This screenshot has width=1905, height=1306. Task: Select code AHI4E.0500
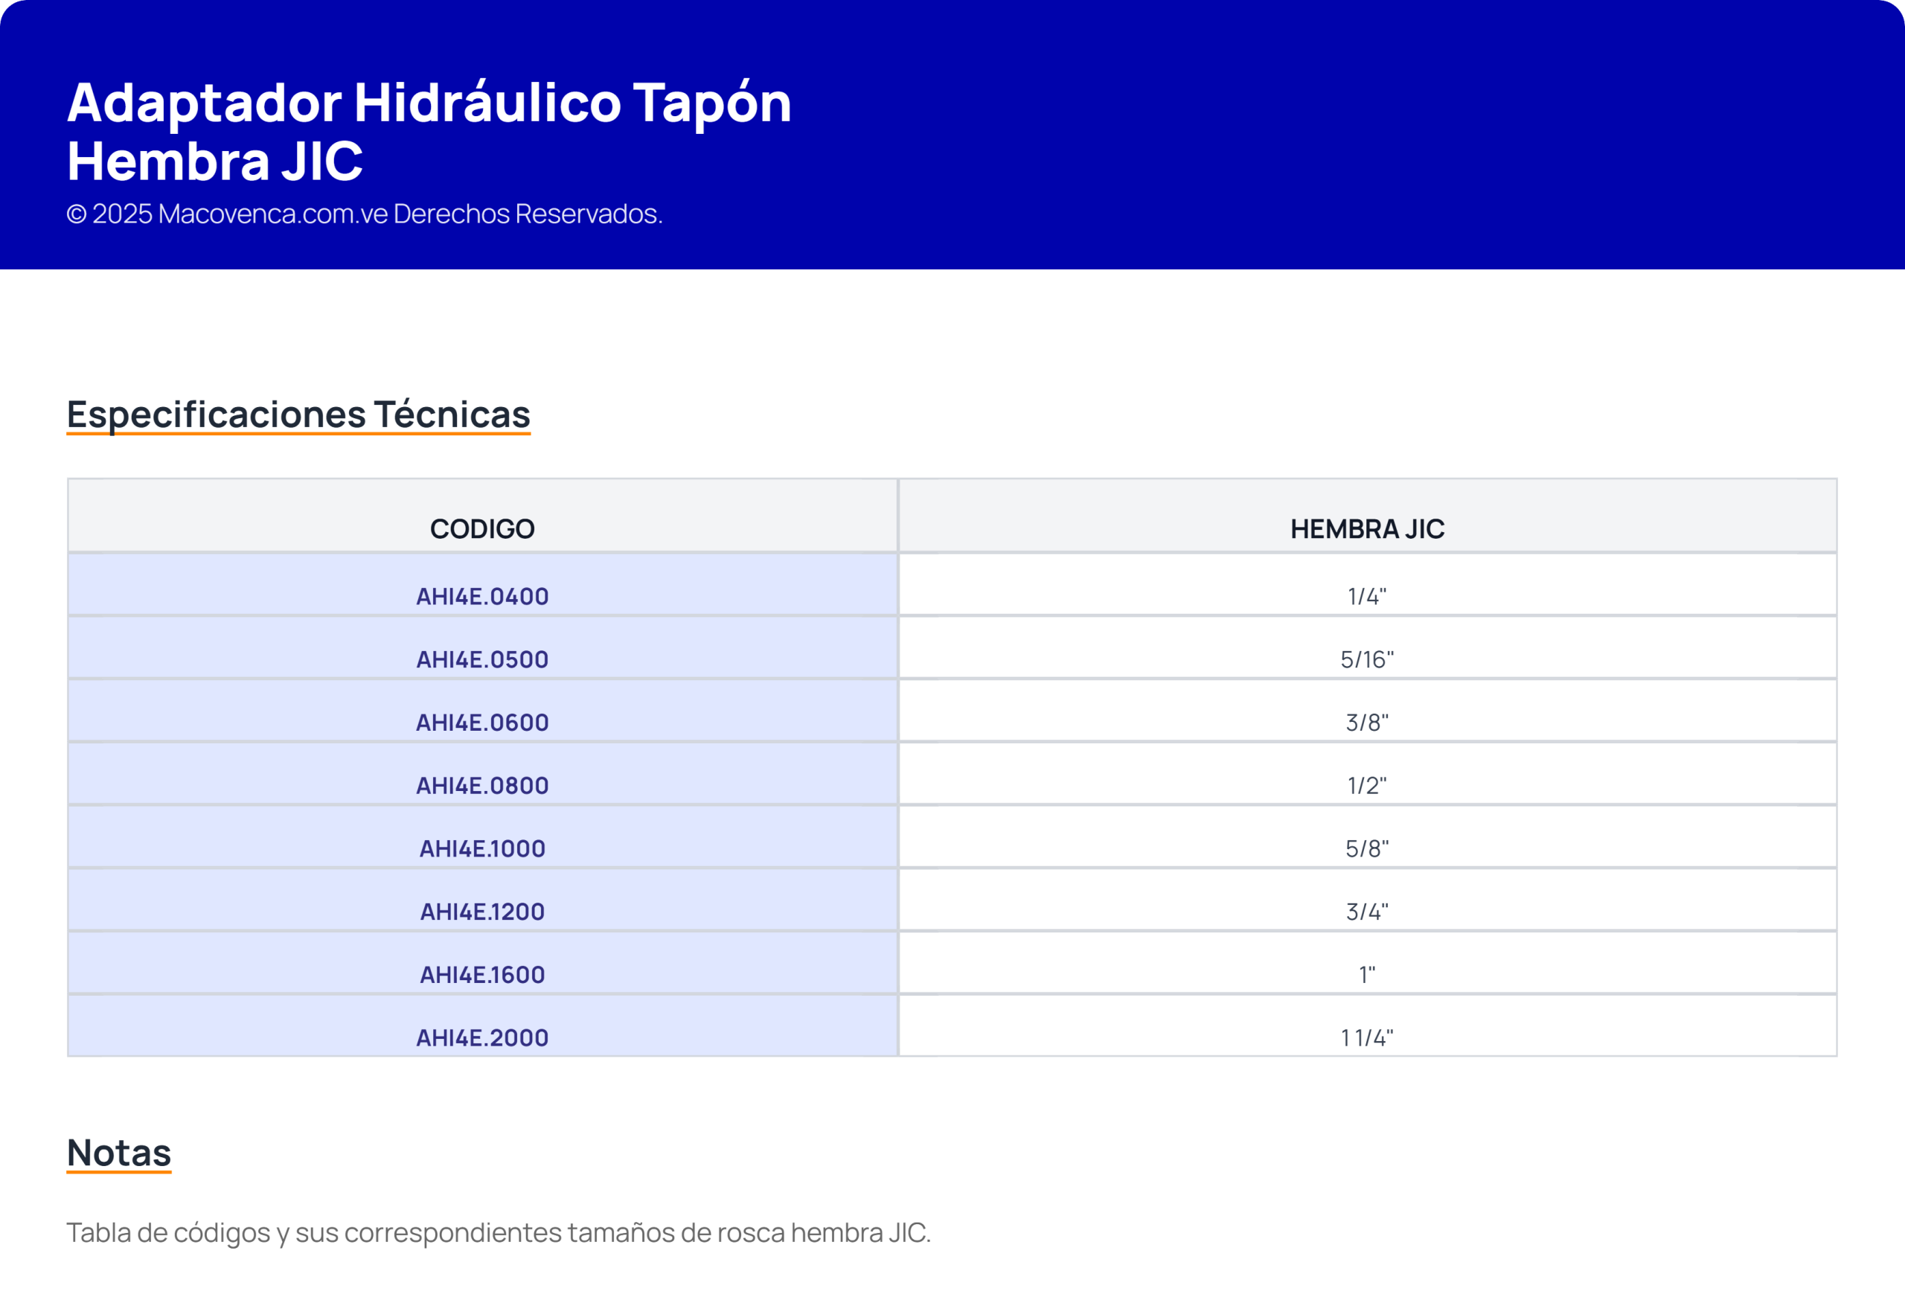[482, 659]
